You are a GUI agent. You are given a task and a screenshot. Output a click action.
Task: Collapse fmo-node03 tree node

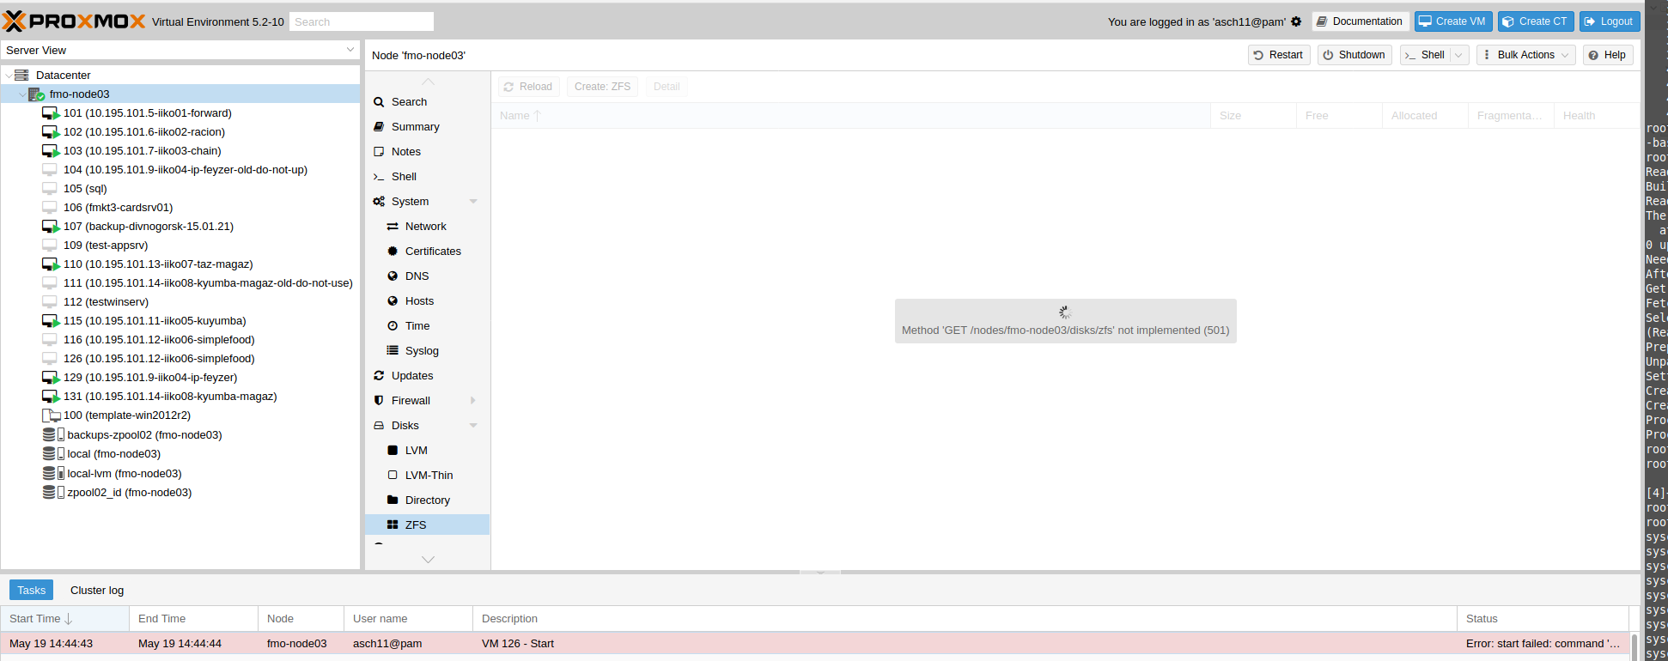coord(22,94)
